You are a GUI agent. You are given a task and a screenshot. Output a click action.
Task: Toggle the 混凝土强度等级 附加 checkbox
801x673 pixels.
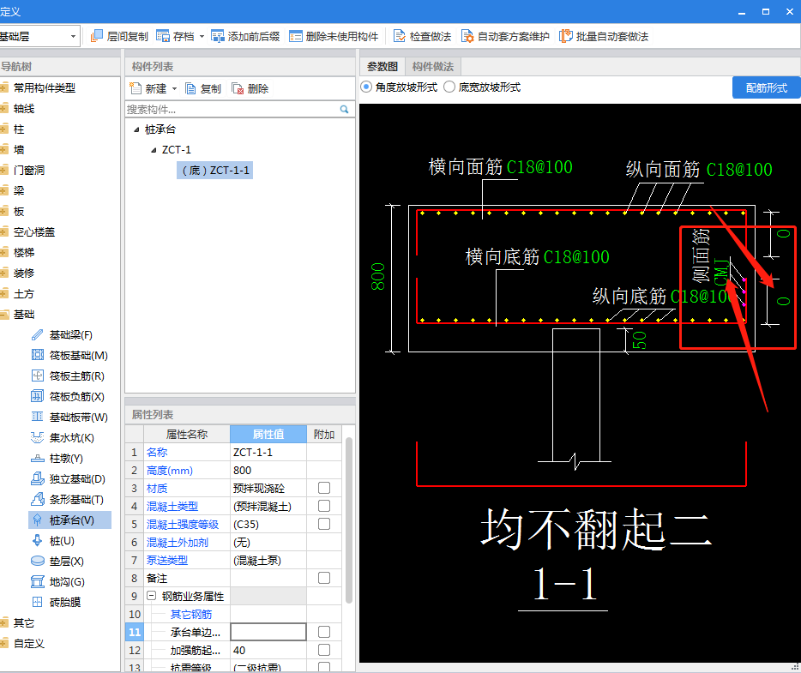click(x=324, y=524)
